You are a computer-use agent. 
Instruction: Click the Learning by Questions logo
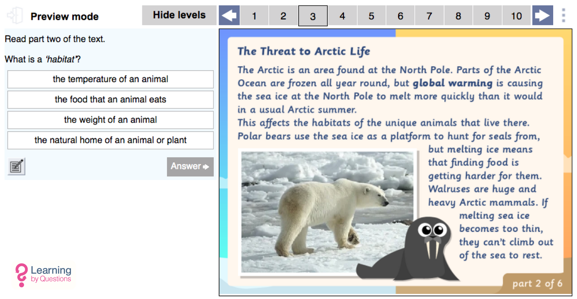43,275
